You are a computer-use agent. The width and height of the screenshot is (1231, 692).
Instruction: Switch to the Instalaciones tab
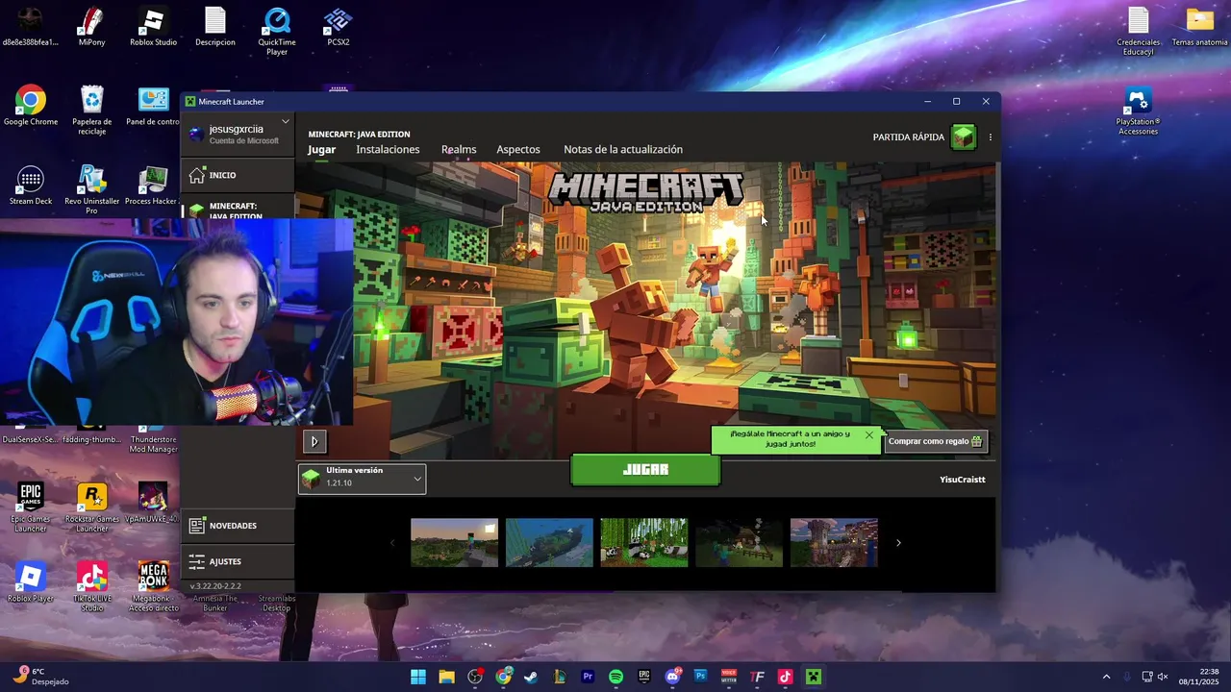(x=388, y=150)
